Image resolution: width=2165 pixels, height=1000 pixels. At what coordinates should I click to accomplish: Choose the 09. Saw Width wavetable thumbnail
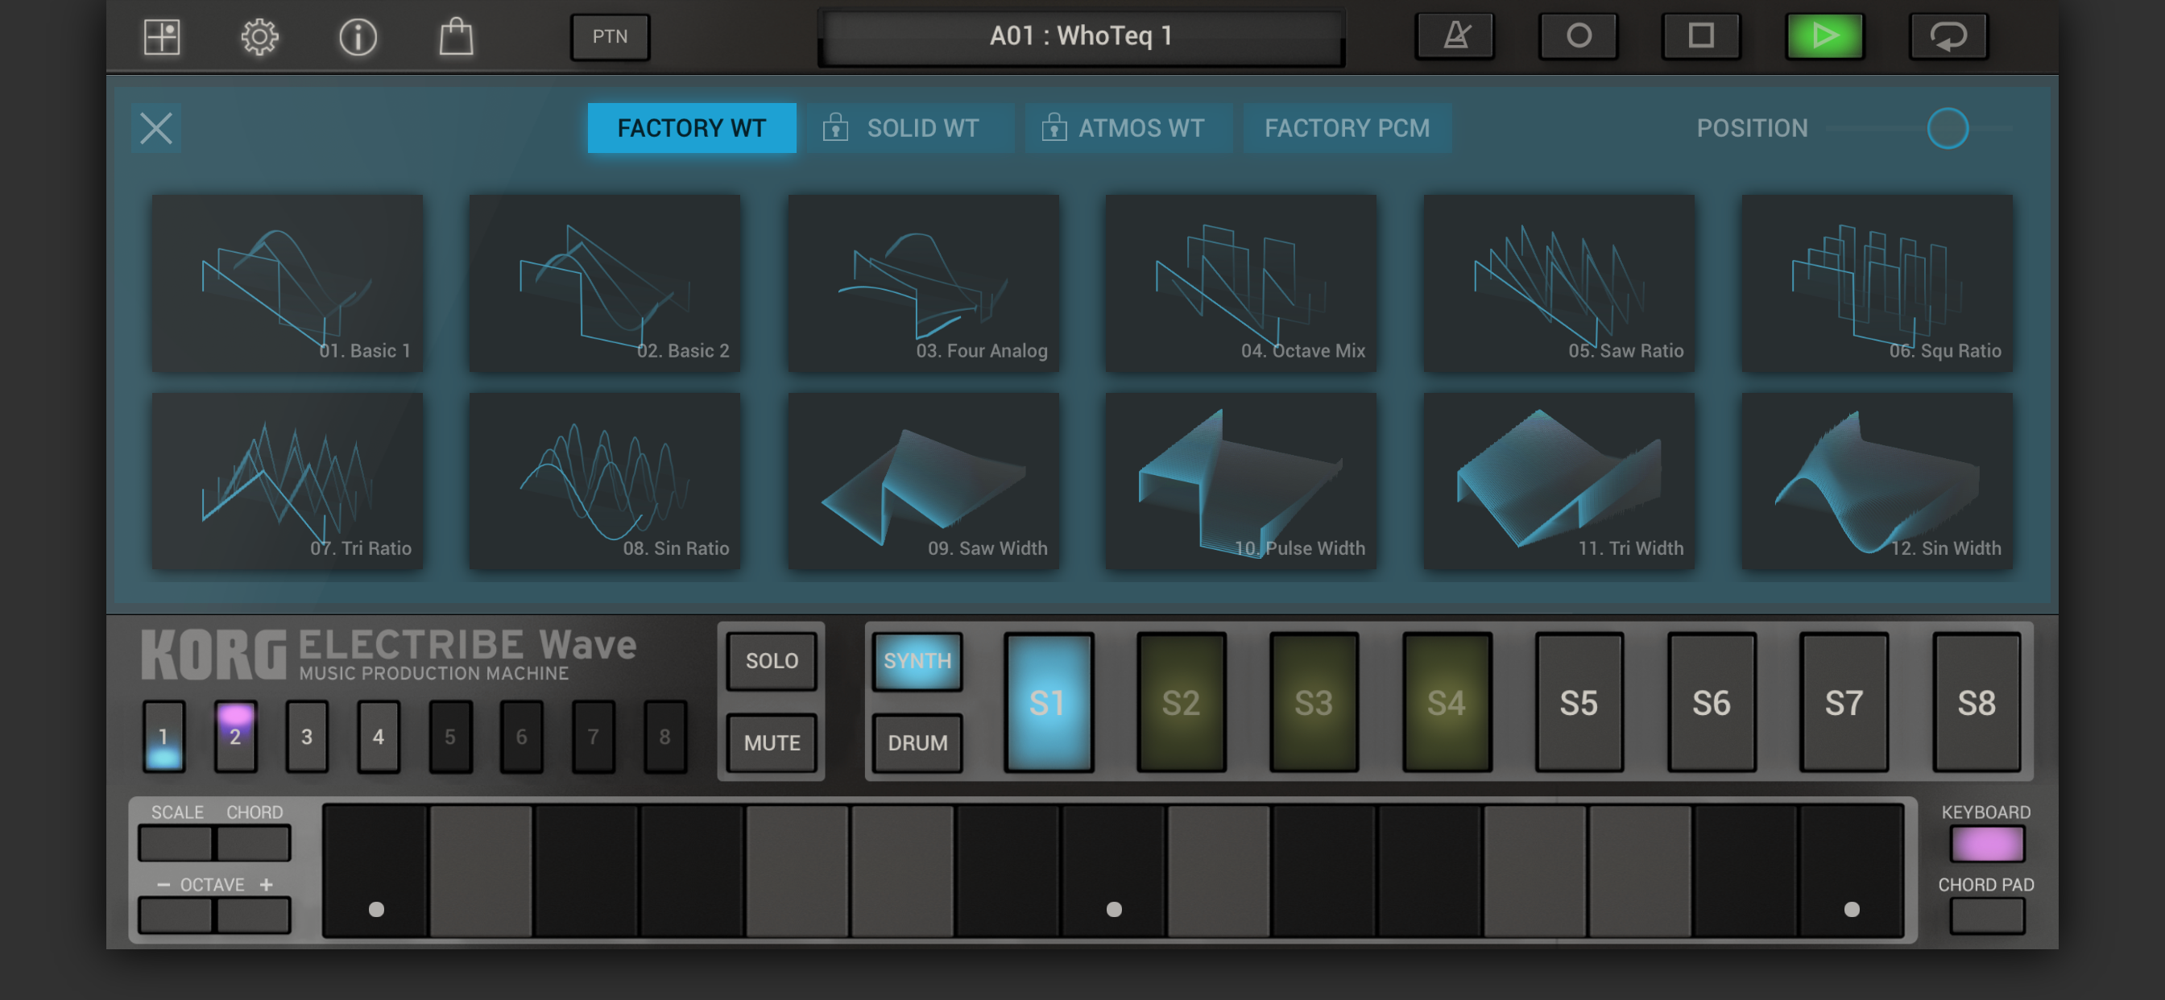click(x=923, y=481)
